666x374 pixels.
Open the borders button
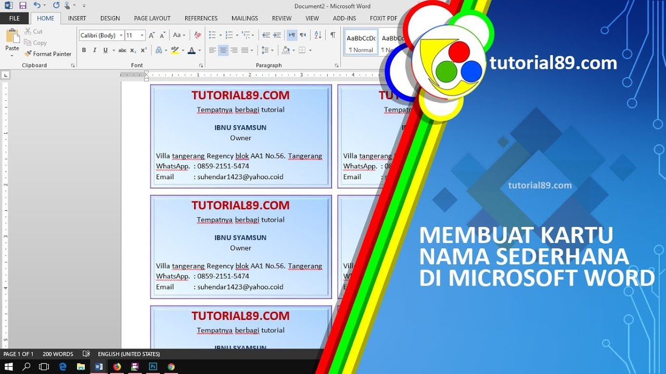pos(303,50)
